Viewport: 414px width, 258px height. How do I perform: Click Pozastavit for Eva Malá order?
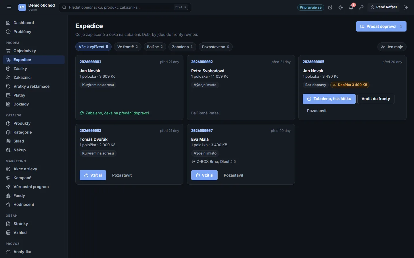[x=233, y=175]
